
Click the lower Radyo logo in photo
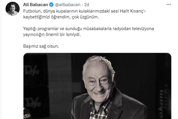pos(32,103)
